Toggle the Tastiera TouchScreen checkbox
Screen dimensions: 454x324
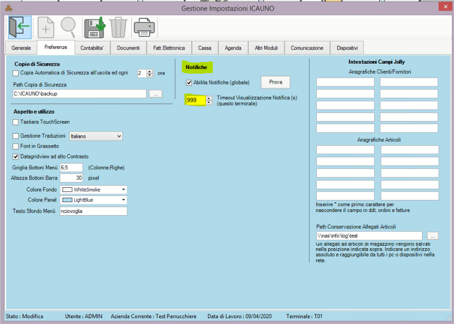tap(16, 122)
